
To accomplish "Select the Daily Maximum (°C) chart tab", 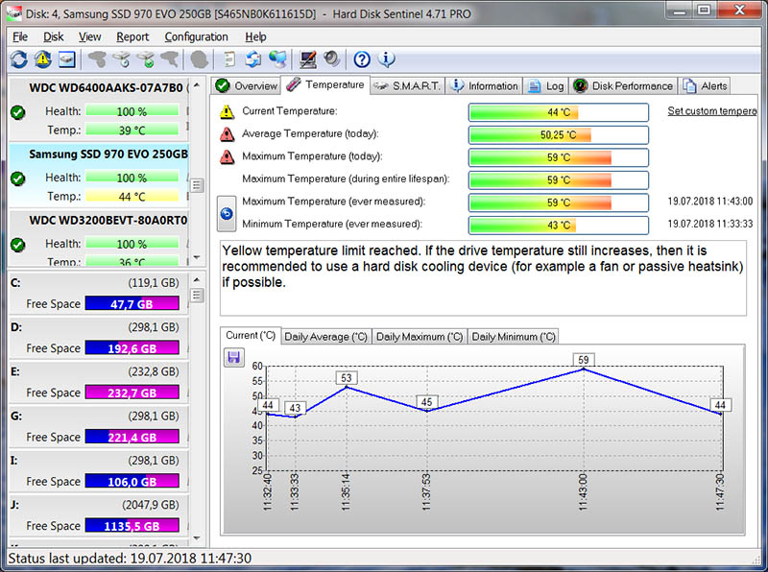I will click(420, 337).
